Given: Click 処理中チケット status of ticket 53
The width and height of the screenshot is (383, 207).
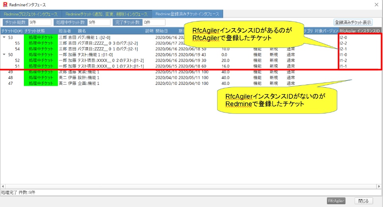Looking at the screenshot, I should coord(41,38).
